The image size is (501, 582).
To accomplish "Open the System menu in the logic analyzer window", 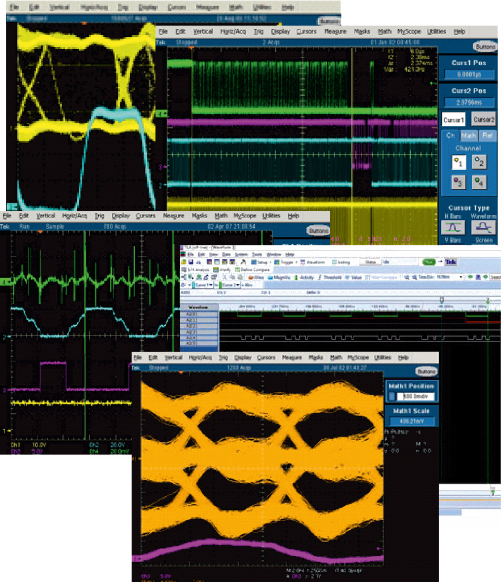I will [x=241, y=254].
